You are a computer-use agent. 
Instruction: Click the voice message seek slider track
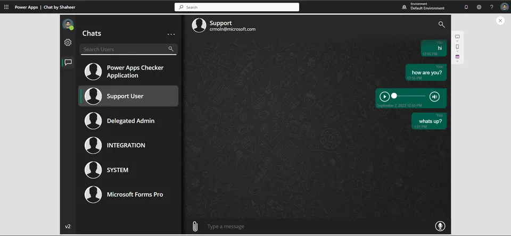[x=409, y=96]
